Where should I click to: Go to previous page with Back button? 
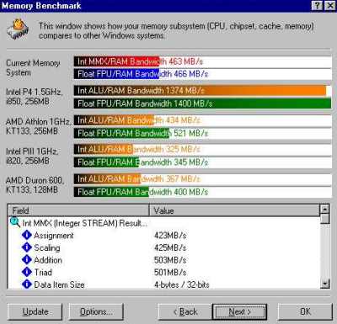185,311
